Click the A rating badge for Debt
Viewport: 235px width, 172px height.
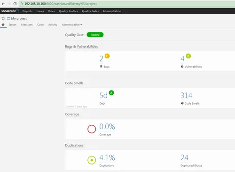click(111, 93)
